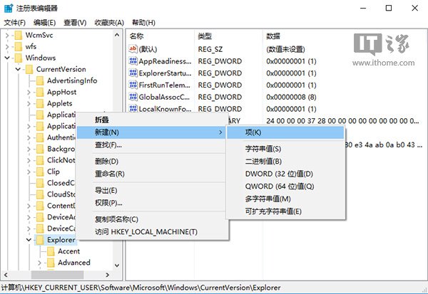
Task: Open the 文件(F) menu
Action: click(15, 23)
